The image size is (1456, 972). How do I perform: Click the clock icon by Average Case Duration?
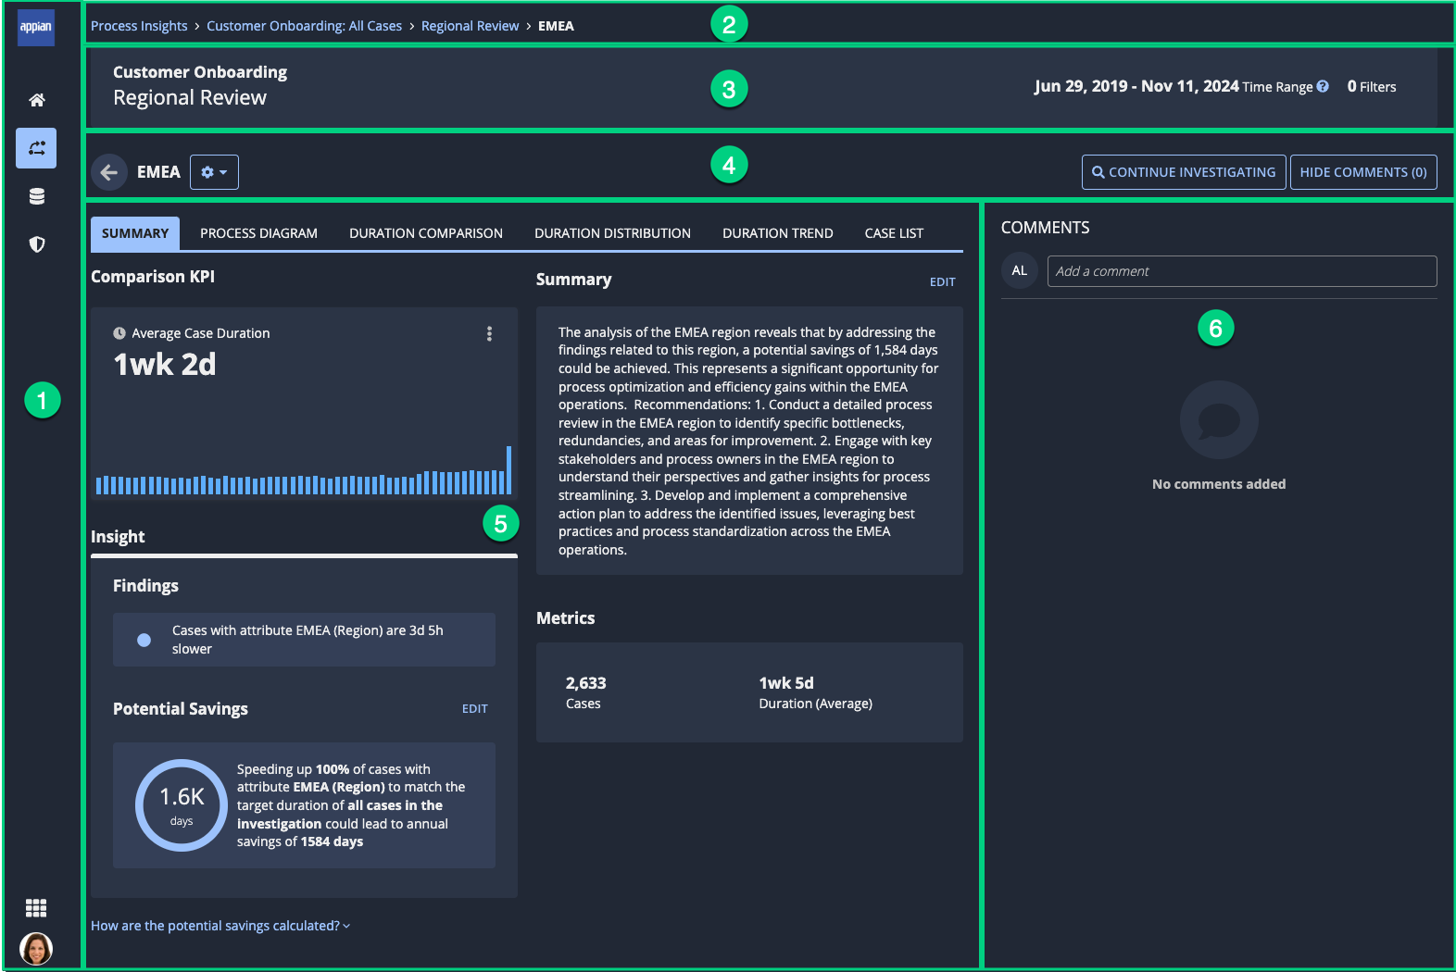(x=119, y=333)
